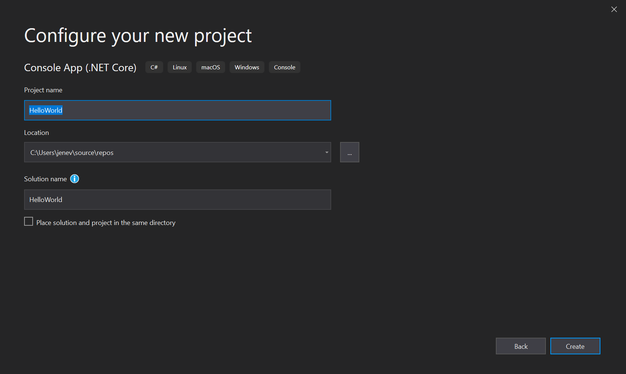
Task: Click the Windows tag
Action: 247,67
